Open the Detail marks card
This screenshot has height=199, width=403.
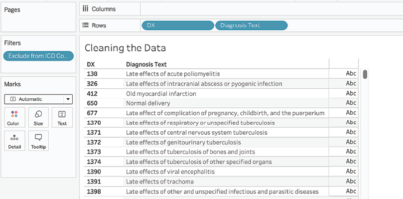point(14,141)
